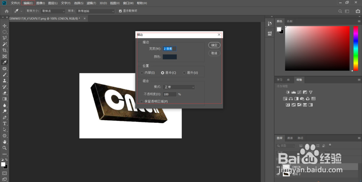This screenshot has width=362, height=182.
Task: Add a Gradient Map adjustment
Action: pyautogui.click(x=311, y=105)
